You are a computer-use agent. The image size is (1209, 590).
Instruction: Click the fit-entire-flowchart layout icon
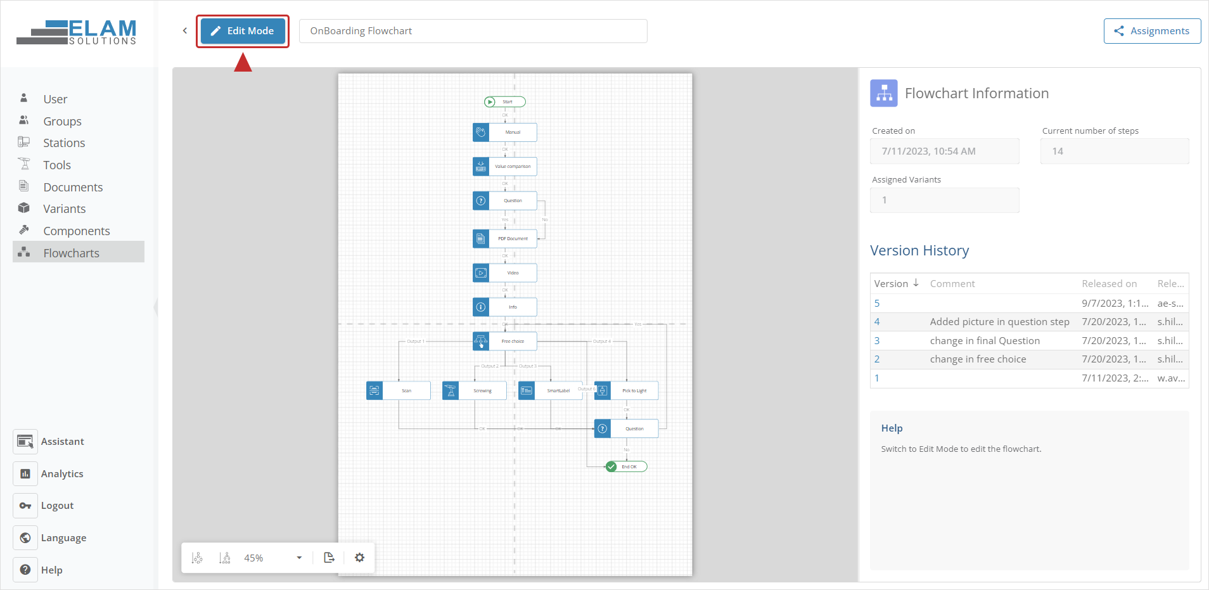coord(197,558)
